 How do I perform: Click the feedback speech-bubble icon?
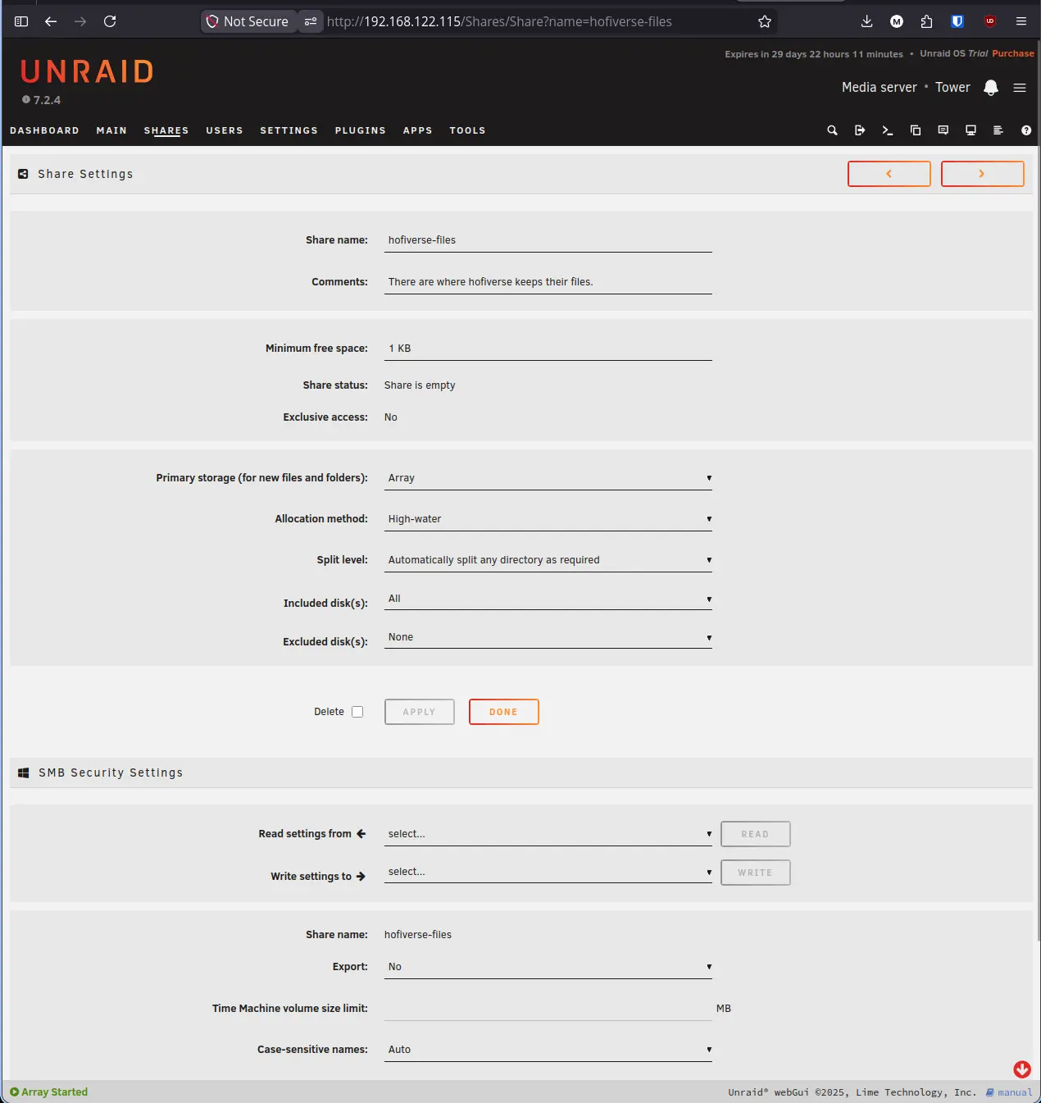(x=943, y=130)
